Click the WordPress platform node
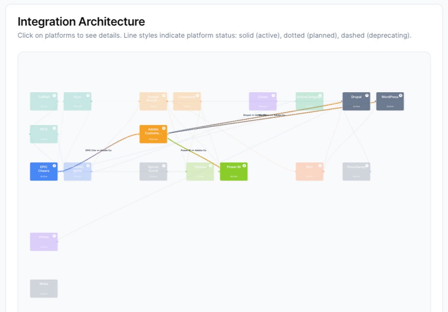This screenshot has width=448, height=312. 390,101
